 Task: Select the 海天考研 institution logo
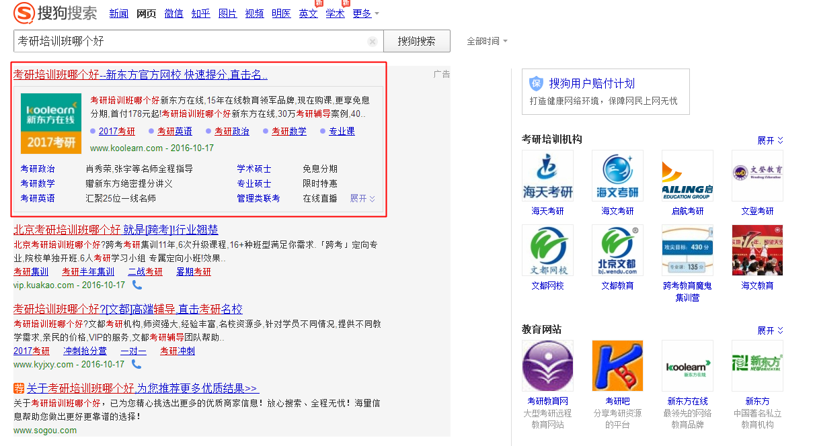(x=547, y=175)
